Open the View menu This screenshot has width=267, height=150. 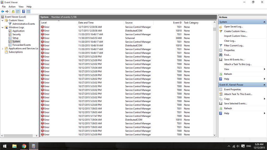[x=21, y=7]
